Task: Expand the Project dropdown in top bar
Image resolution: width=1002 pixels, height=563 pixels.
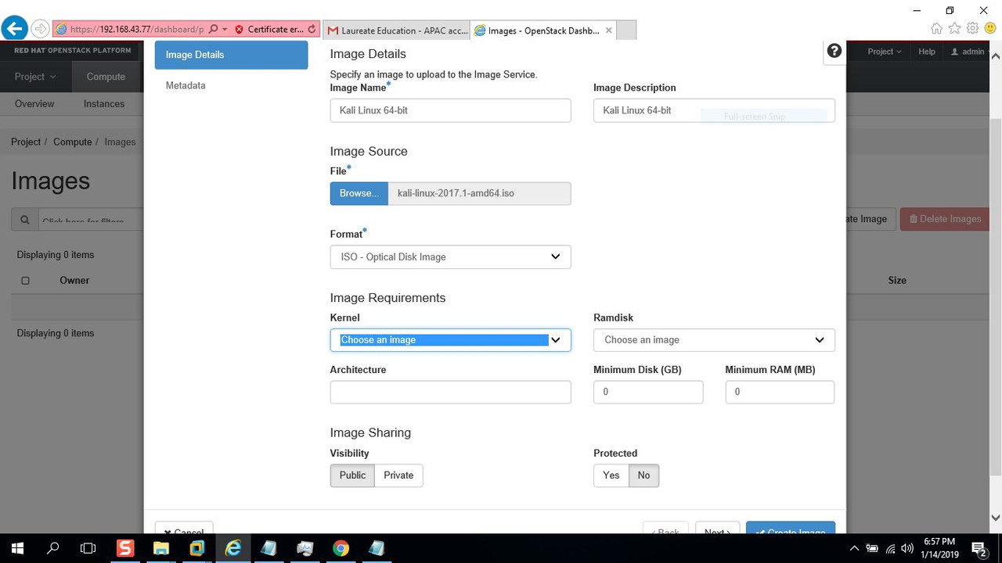Action: (x=885, y=52)
